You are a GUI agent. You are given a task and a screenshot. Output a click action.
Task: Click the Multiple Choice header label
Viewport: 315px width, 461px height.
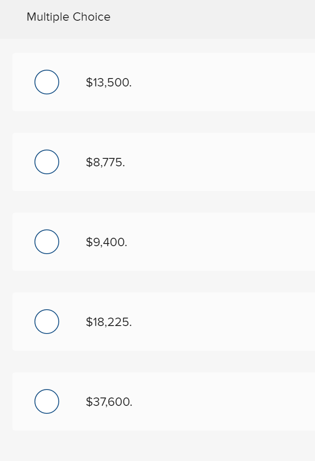click(68, 17)
